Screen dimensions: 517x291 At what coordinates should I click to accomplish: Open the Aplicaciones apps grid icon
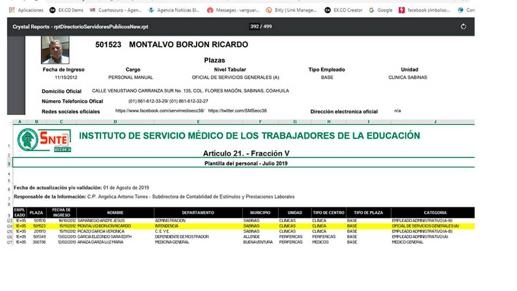pos(12,10)
